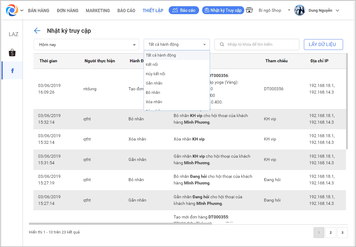Select the Facebook channel in sidebar
This screenshot has width=356, height=247.
[x=12, y=71]
